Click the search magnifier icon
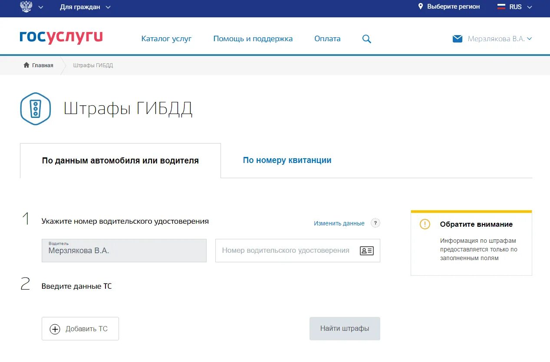Screen dimensions: 550x362 click(x=367, y=39)
